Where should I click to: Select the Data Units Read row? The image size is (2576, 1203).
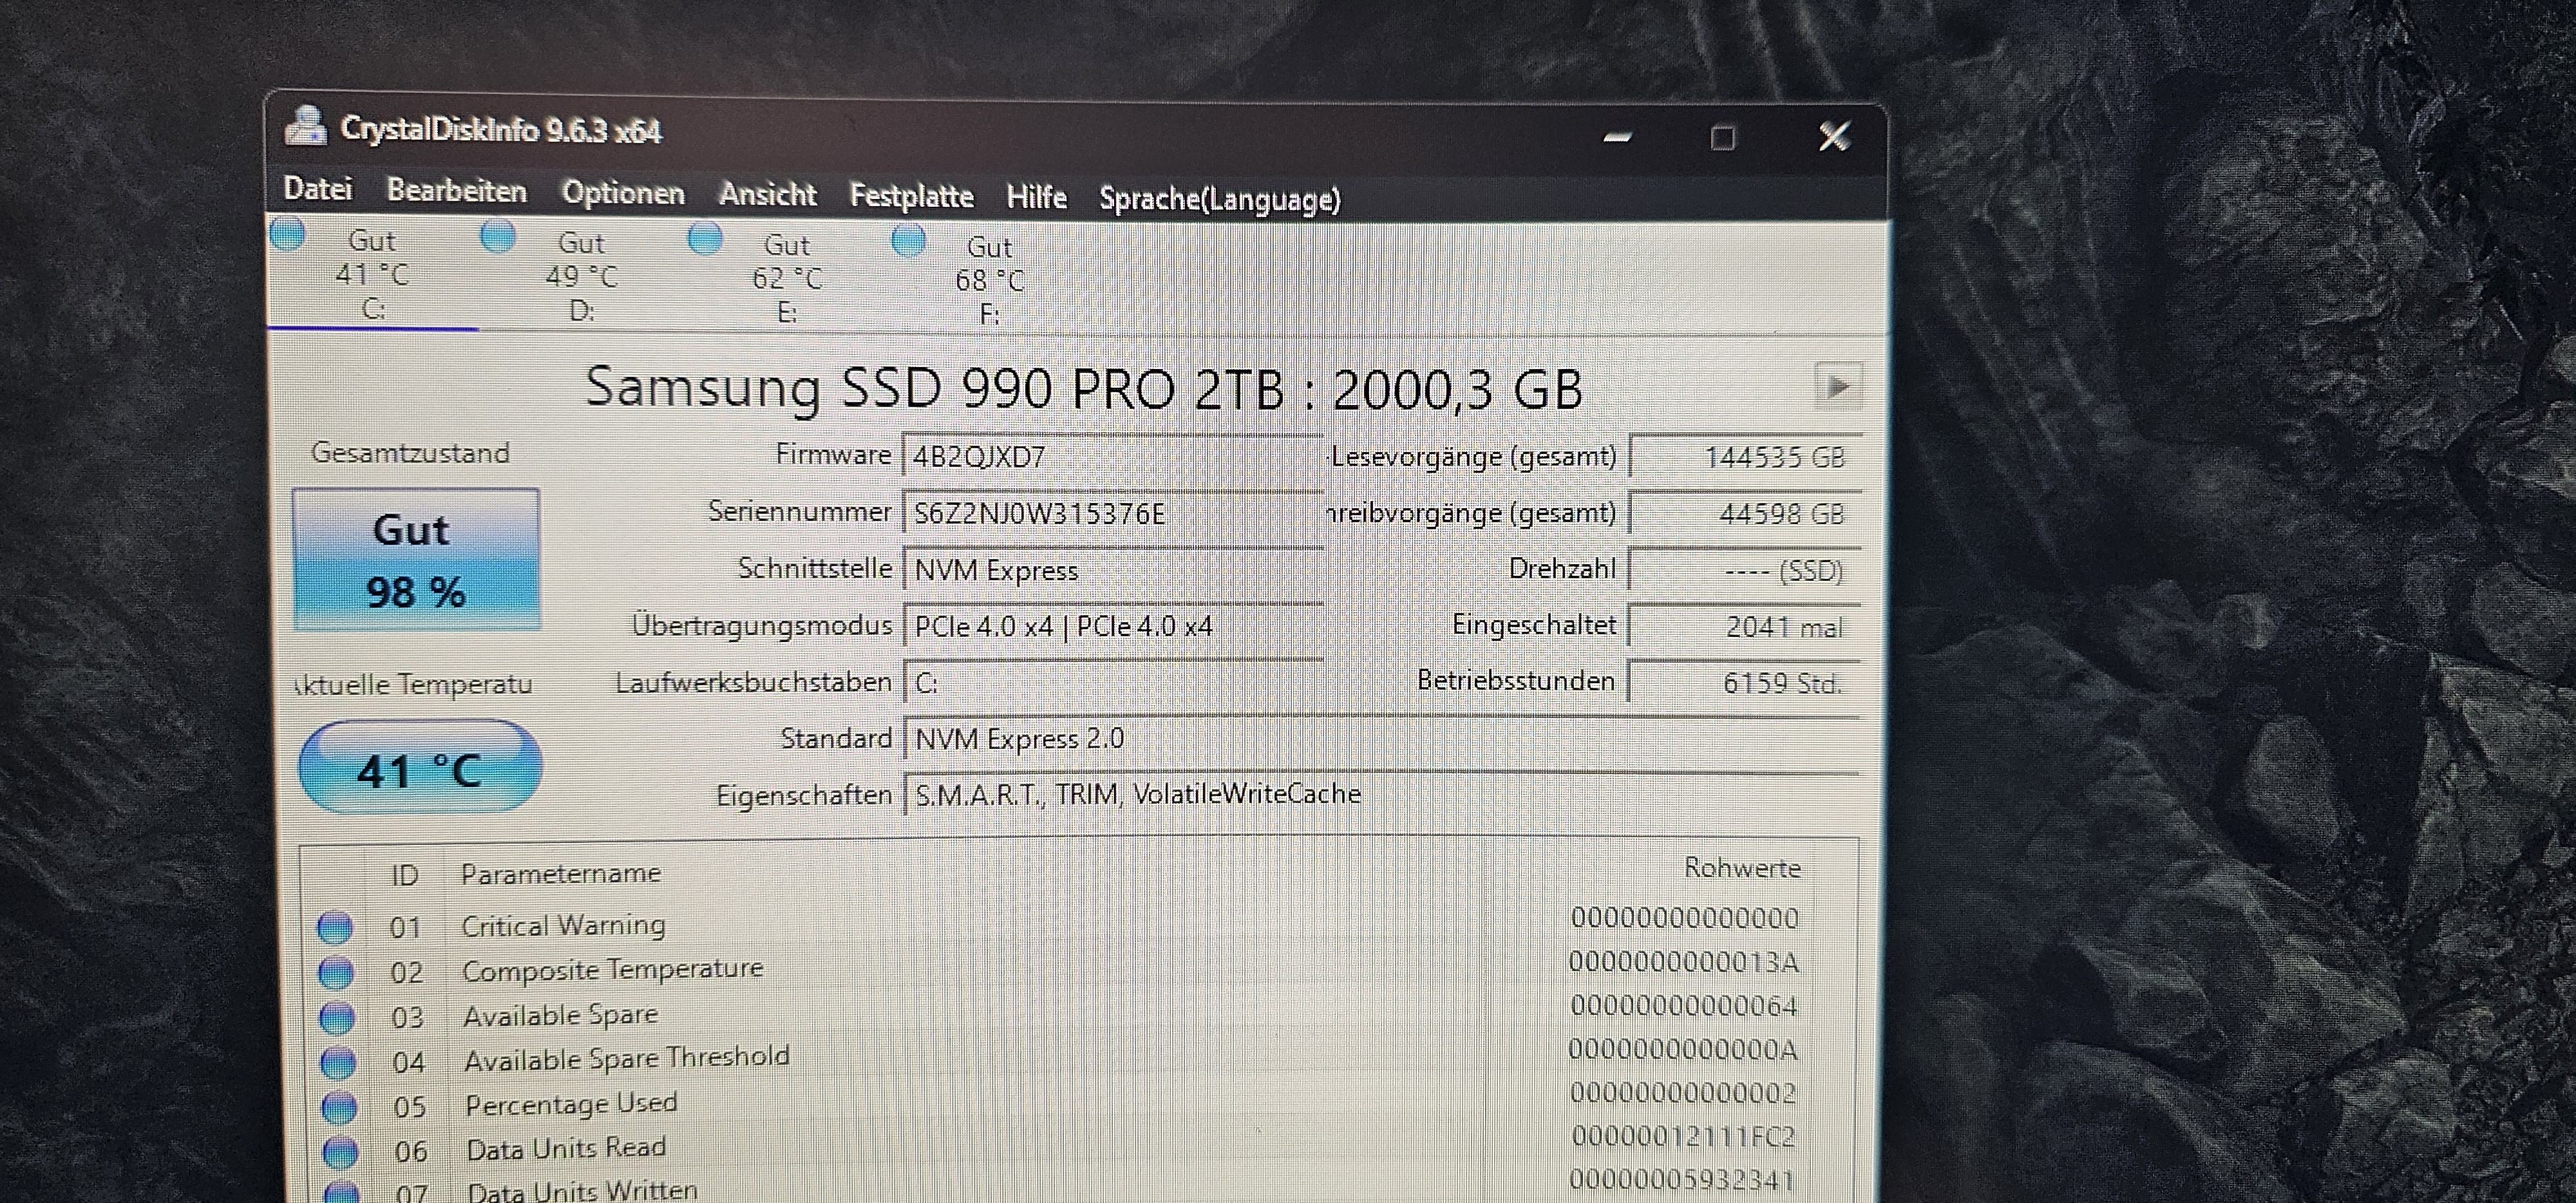point(566,1149)
